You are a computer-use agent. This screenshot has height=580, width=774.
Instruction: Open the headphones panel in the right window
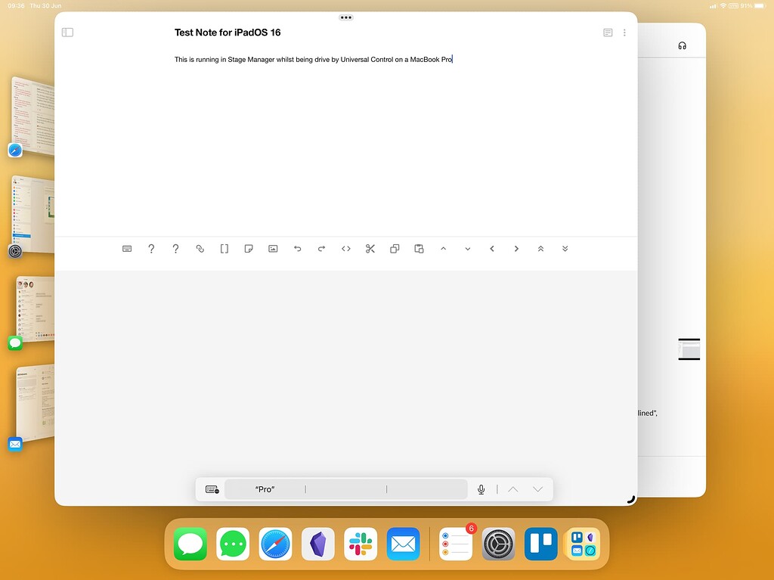point(682,45)
